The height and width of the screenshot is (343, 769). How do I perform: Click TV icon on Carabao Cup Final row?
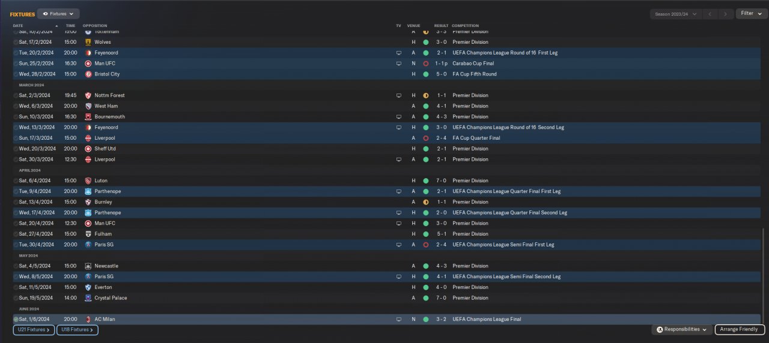click(x=398, y=64)
